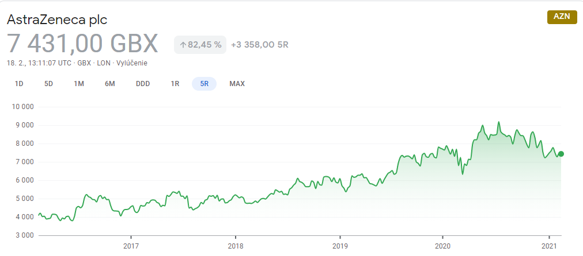Click the +3 358,00 5R change text

[x=259, y=45]
